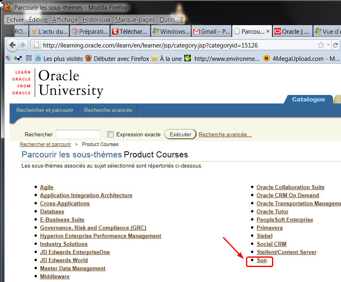Image resolution: width=341 pixels, height=282 pixels.
Task: Open Les plus visités bookmark
Action: [59, 58]
